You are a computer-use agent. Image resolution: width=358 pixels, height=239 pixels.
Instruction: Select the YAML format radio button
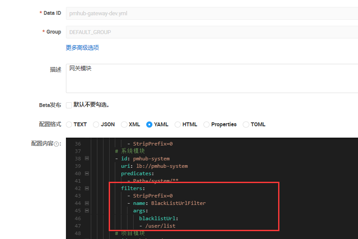[149, 125]
